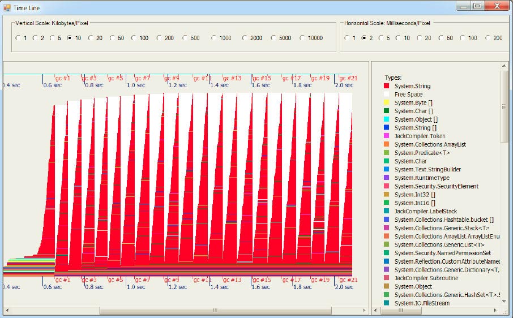Select JackCompiler.Subroutine legend entry
Viewport: 513px width, 318px height.
click(426, 278)
